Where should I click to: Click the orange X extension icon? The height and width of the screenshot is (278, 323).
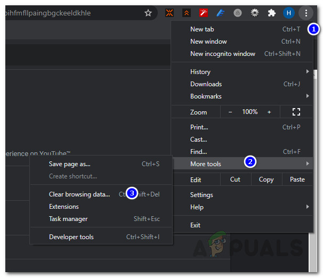(x=169, y=13)
